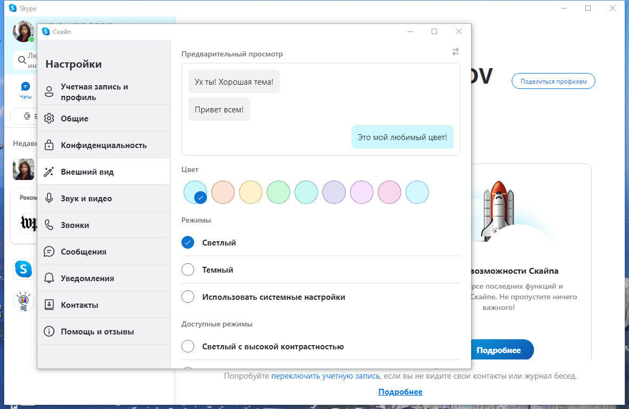The height and width of the screenshot is (409, 629).
Task: Open Audio and video settings (Звук и видео)
Action: coord(104,198)
